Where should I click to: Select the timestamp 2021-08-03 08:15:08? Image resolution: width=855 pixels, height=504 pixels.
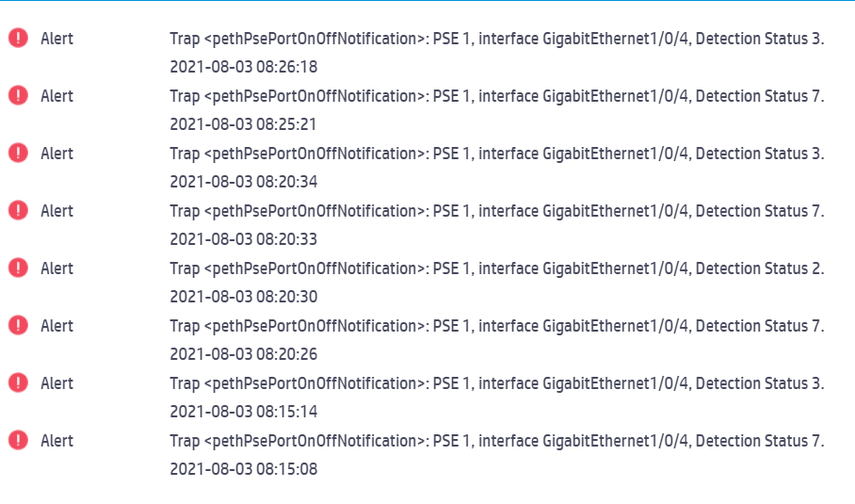tap(243, 469)
